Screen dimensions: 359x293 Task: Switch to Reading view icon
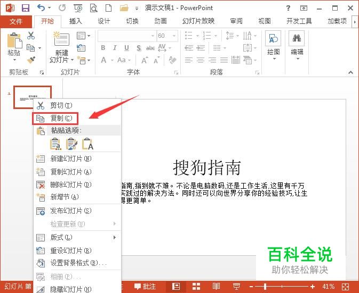(216, 287)
